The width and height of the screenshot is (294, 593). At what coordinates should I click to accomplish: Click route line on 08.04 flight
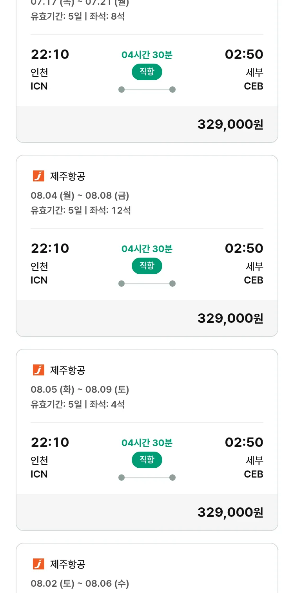pos(147,284)
